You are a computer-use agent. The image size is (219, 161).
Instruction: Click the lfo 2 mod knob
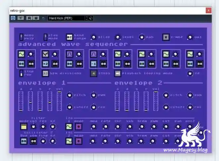93,141
